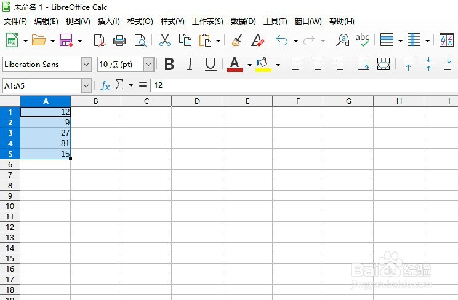
Task: Paste from the clipboard
Action: pos(205,41)
